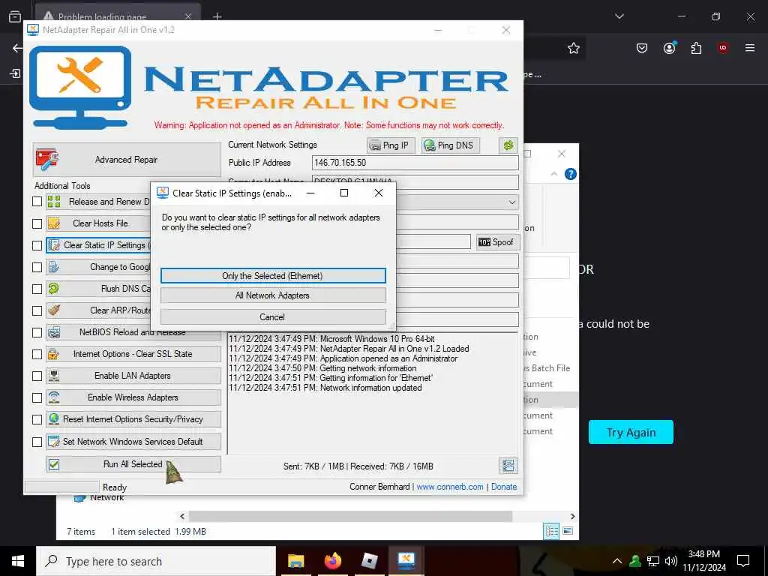The width and height of the screenshot is (768, 576).
Task: Check the Reset Internet Options Security checkbox
Action: click(37, 420)
